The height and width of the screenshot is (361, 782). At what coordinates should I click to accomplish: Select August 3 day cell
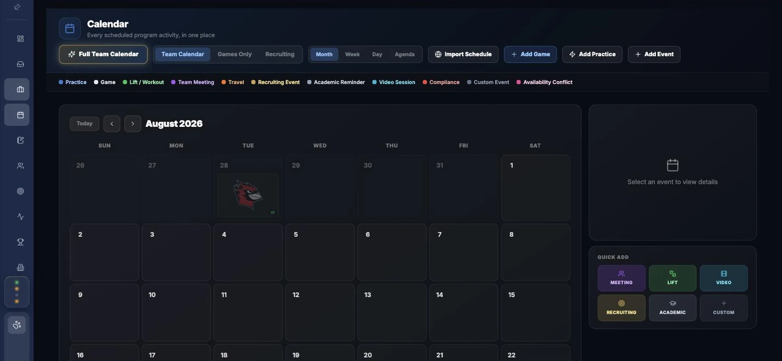[x=176, y=252]
